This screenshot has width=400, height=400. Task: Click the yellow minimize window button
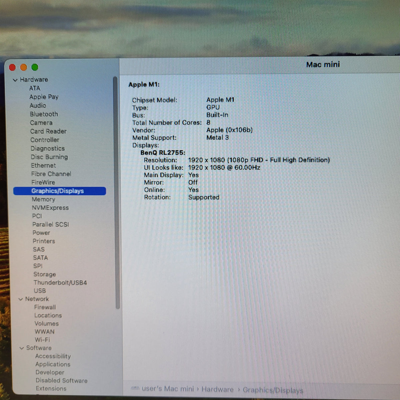click(x=23, y=67)
